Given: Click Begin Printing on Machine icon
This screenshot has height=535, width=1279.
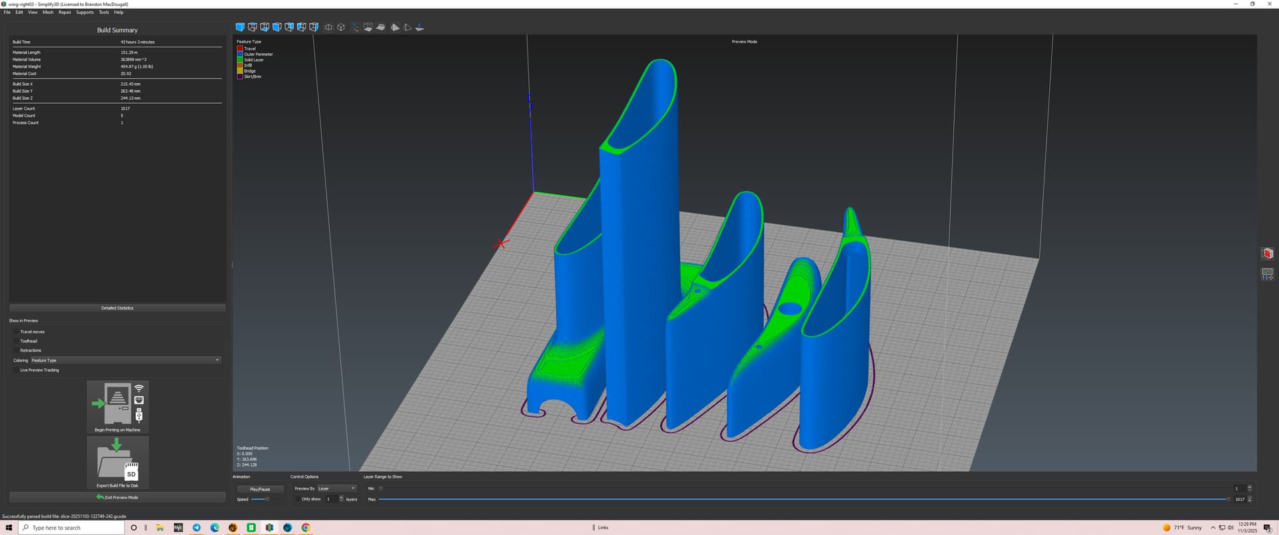Looking at the screenshot, I should 117,404.
